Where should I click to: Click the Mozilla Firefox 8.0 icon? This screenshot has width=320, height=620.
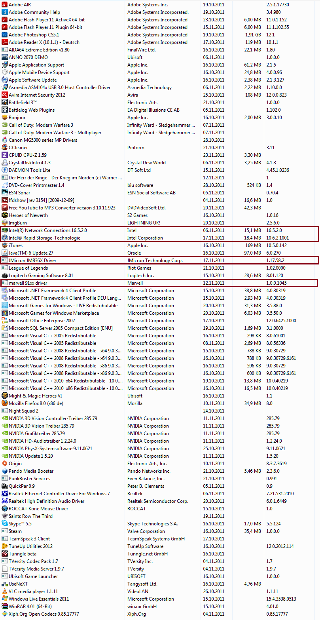5,403
